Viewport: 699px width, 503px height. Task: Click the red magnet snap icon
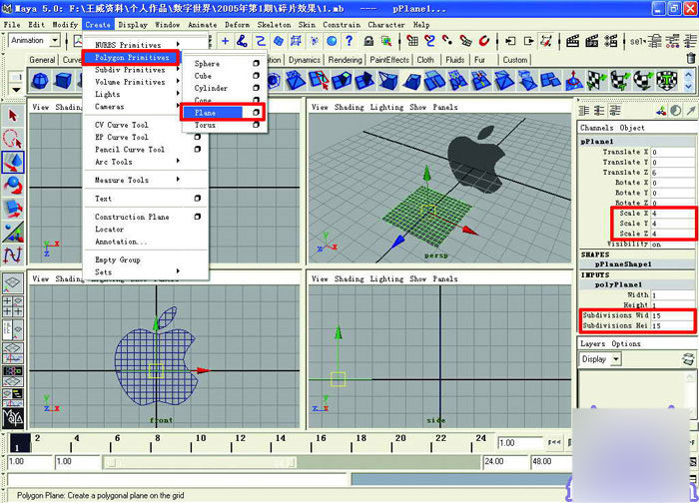click(484, 41)
